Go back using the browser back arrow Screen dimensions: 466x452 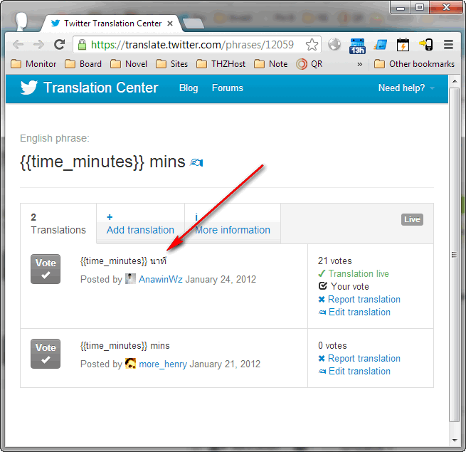point(18,45)
